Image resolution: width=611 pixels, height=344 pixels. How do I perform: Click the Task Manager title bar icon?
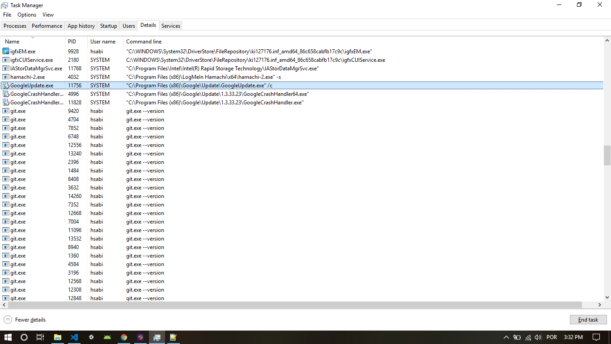[4, 5]
